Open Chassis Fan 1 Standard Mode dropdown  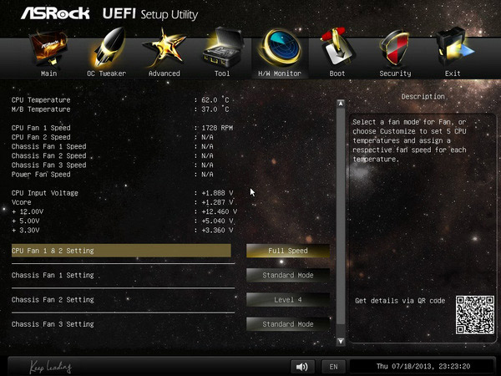(x=287, y=275)
